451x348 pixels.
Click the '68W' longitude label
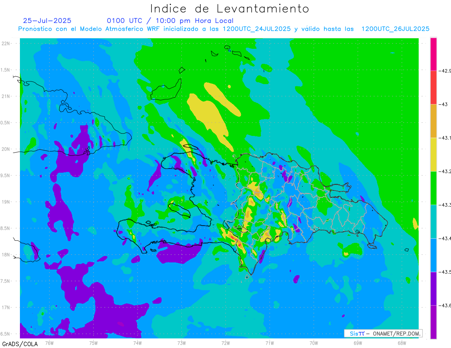pos(401,343)
